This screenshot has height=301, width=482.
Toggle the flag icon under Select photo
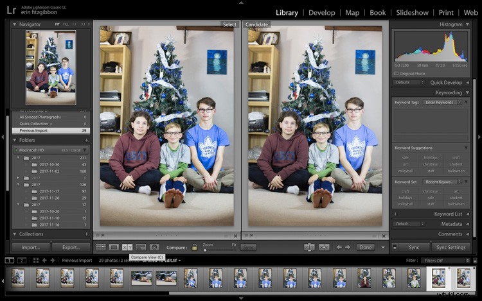tap(98, 236)
